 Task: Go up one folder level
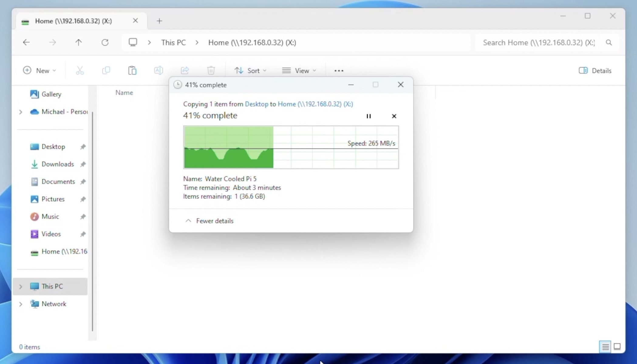tap(79, 42)
